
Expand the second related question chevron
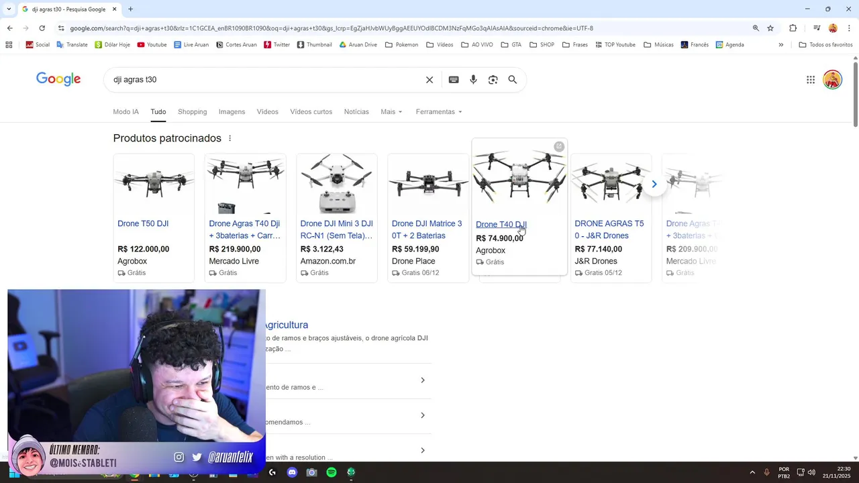click(x=423, y=415)
